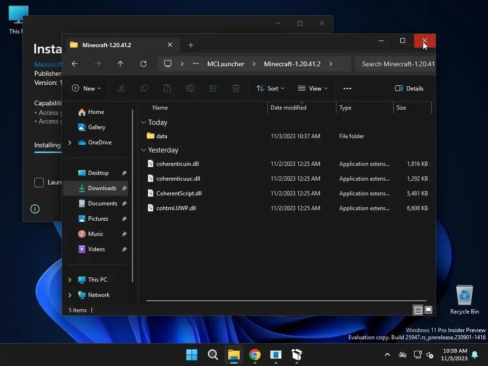Open the notification bell

475,355
